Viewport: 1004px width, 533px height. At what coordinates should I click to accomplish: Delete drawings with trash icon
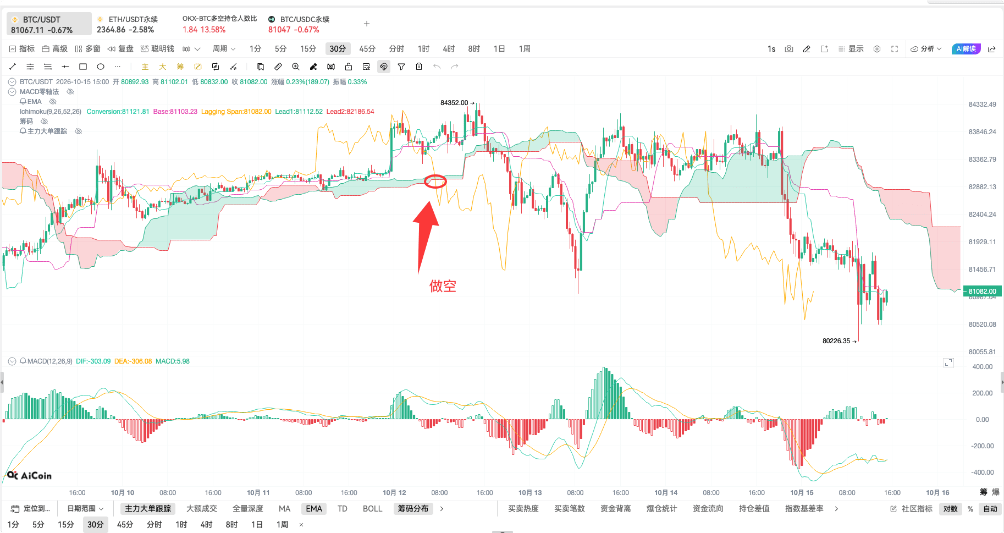(x=419, y=67)
